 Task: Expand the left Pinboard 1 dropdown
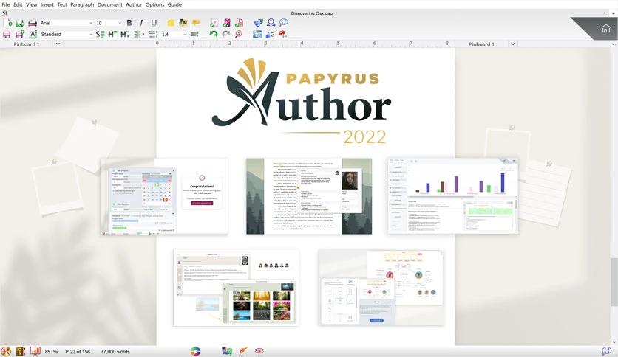coord(58,44)
